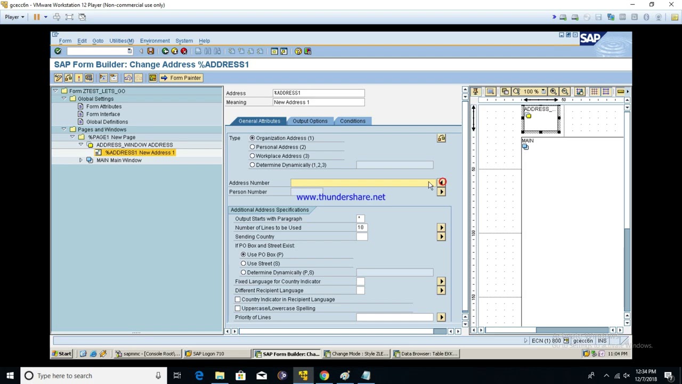This screenshot has width=682, height=384.
Task: Switch to Data Browser: Table EKK taskbar button
Action: click(425, 354)
